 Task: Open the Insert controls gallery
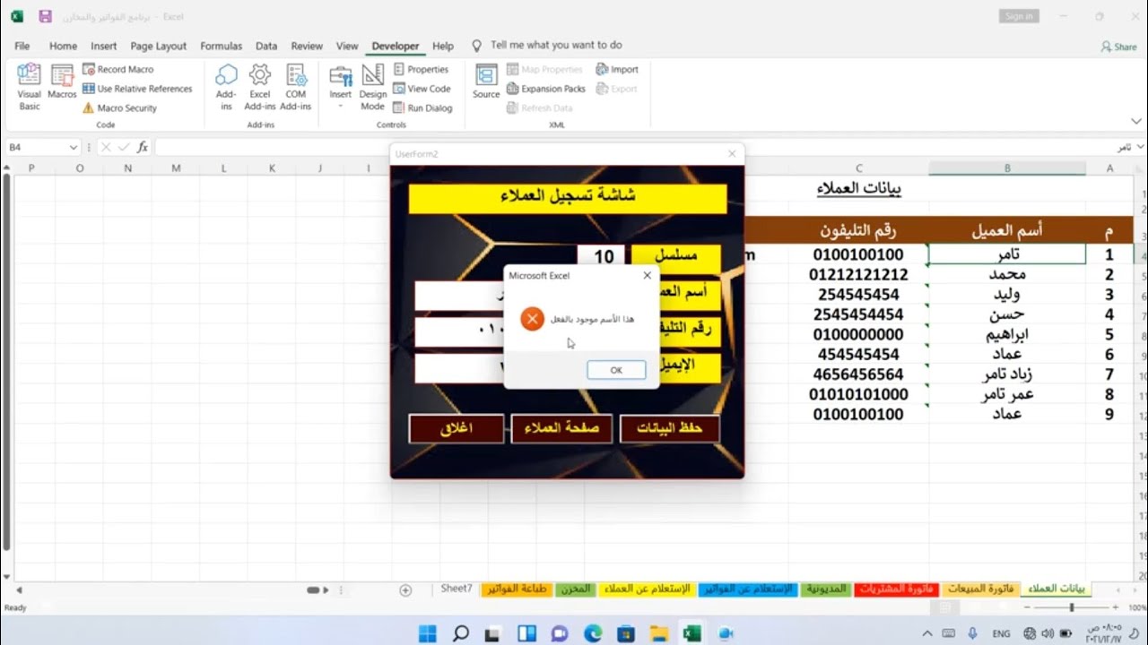point(341,86)
